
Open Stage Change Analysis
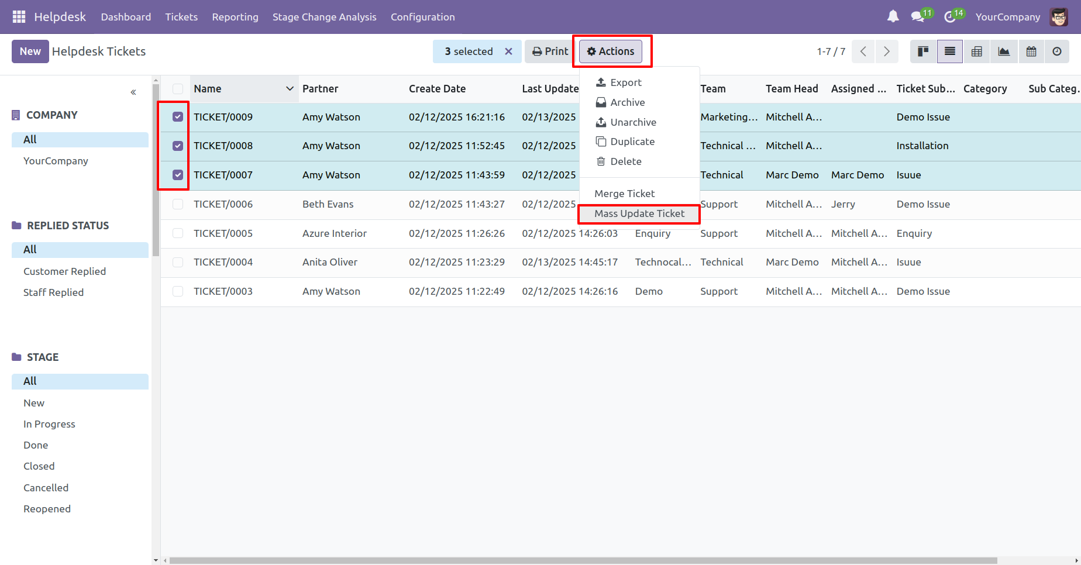(324, 17)
